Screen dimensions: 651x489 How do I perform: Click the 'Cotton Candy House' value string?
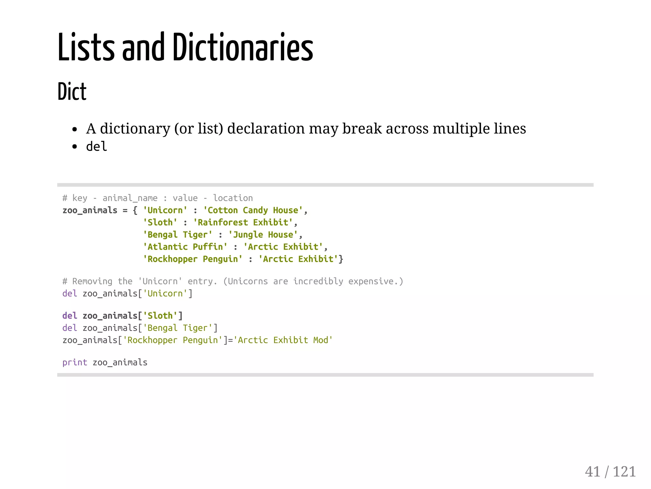[x=253, y=210]
